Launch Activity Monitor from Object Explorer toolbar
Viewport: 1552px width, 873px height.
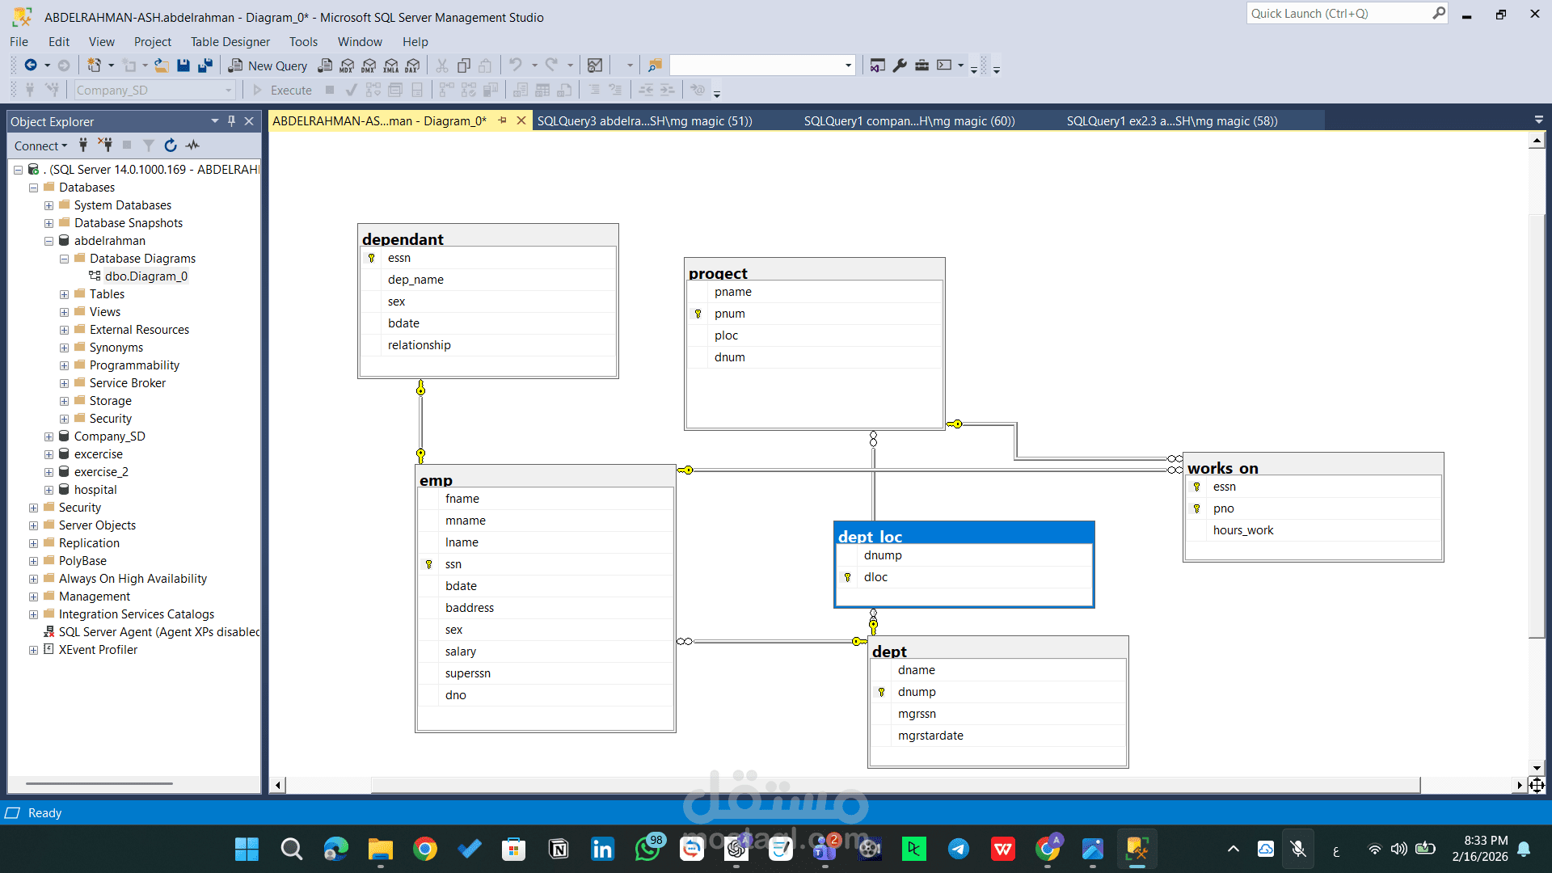(x=192, y=145)
